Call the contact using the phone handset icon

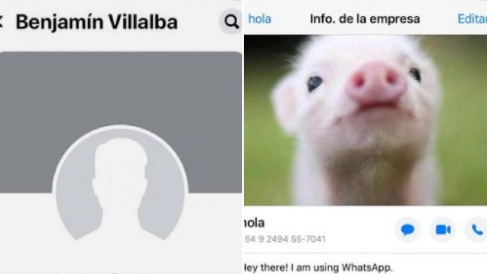point(477,230)
